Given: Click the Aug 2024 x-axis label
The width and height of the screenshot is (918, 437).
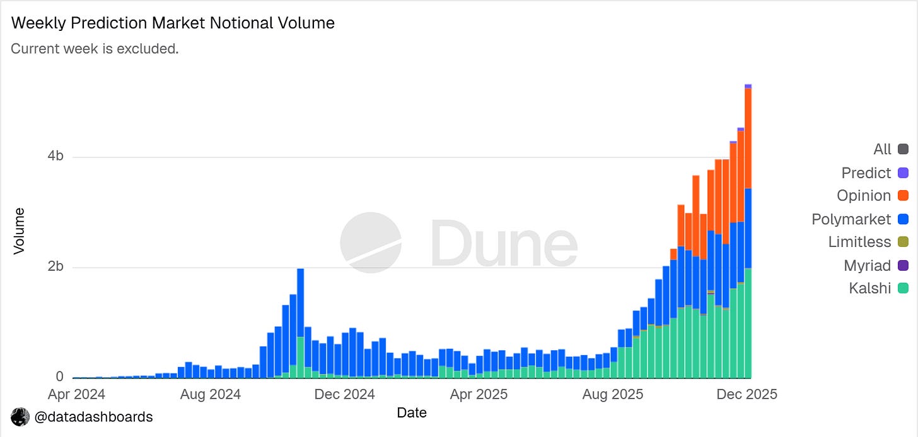Looking at the screenshot, I should [209, 395].
